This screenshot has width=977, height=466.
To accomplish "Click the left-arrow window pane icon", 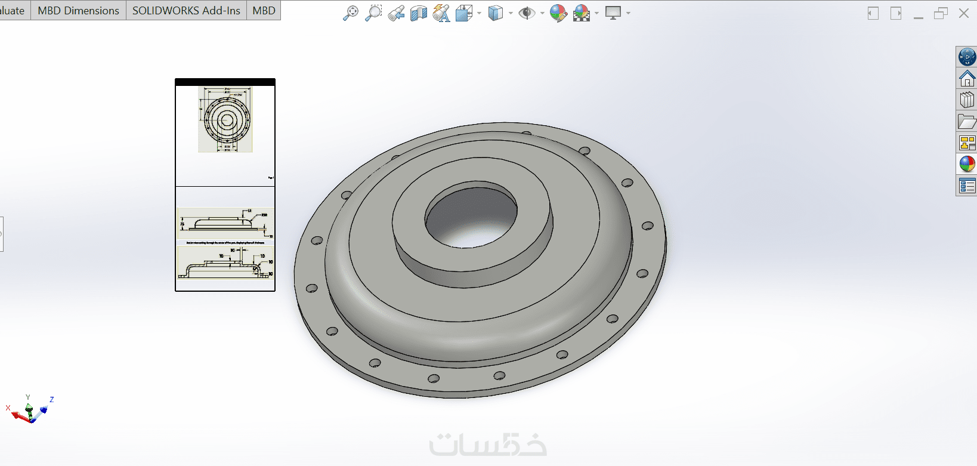I will (873, 13).
